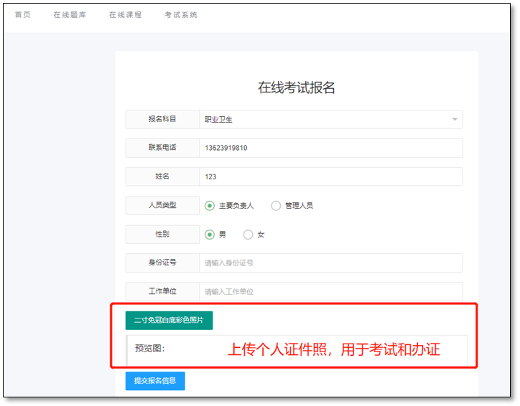Go to the 在线课程 page
Viewport: 520px width, 406px height.
125,15
